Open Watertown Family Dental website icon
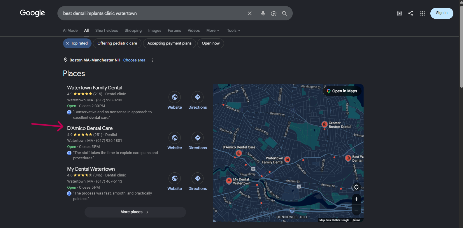 pyautogui.click(x=175, y=97)
